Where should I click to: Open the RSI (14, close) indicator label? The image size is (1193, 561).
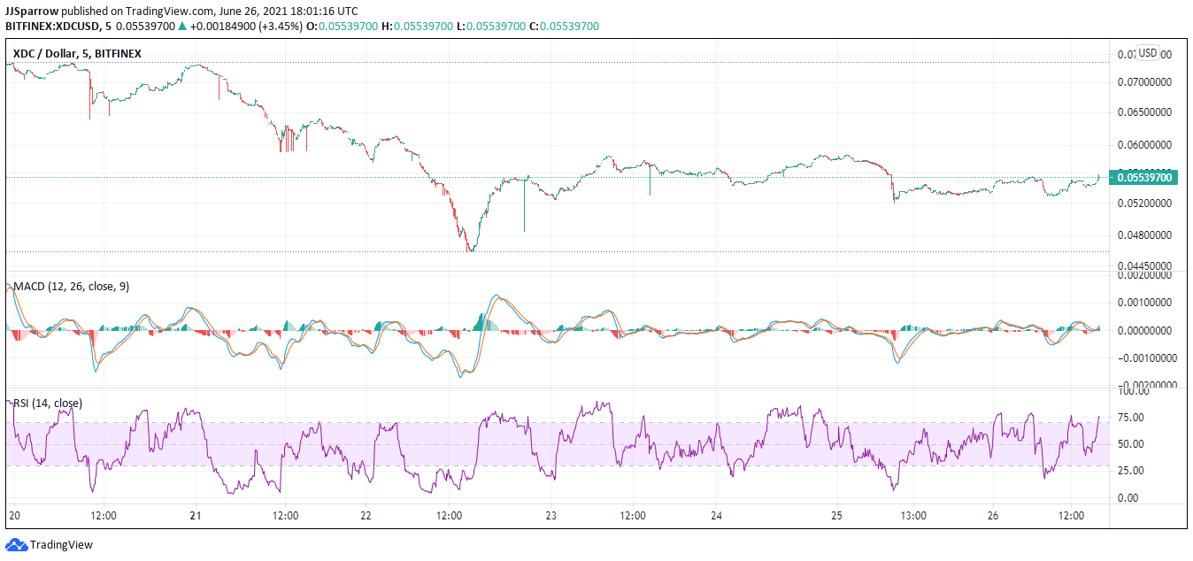point(48,403)
